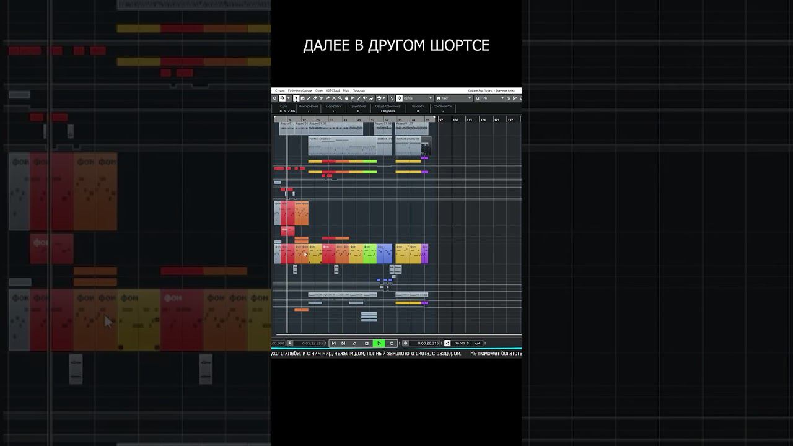Open the Color palette tool
This screenshot has height=446, width=793.
point(379,98)
